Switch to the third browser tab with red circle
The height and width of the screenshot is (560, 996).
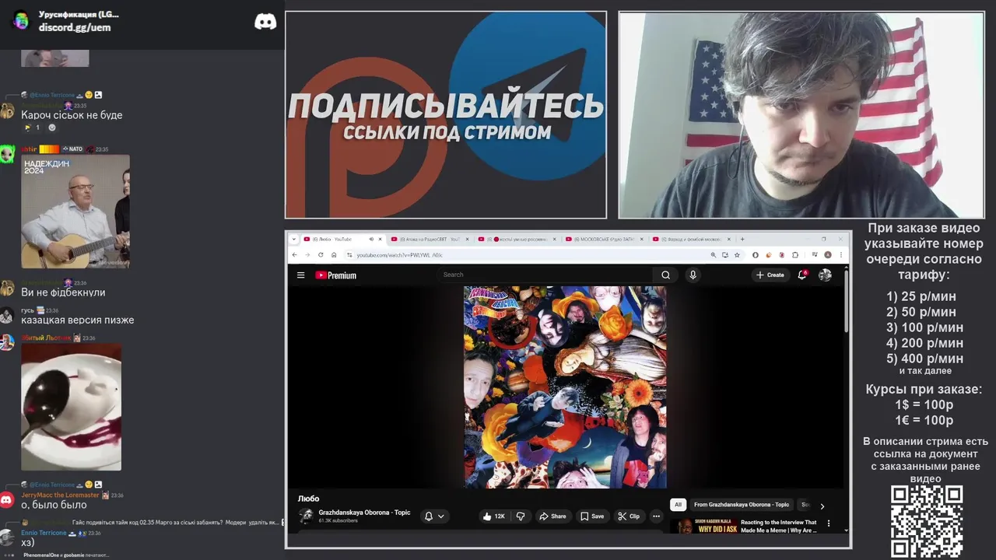pyautogui.click(x=517, y=239)
